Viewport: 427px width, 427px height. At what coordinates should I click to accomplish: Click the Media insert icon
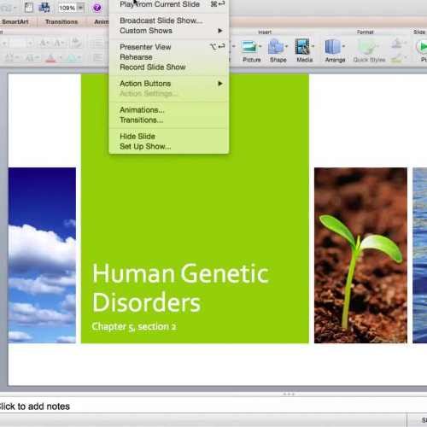point(302,47)
